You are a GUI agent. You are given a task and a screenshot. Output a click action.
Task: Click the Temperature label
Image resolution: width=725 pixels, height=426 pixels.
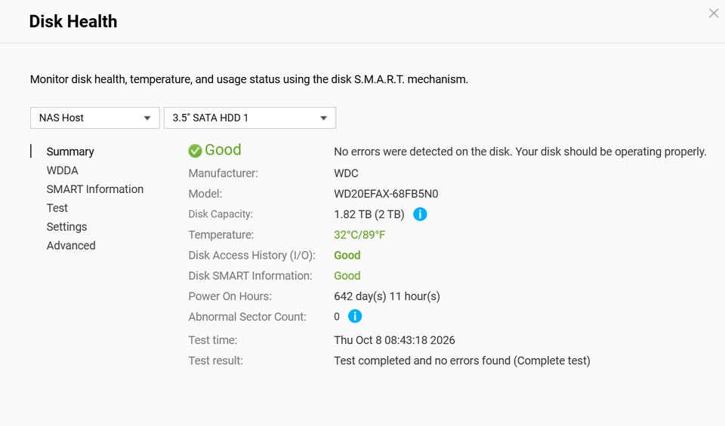tap(221, 235)
